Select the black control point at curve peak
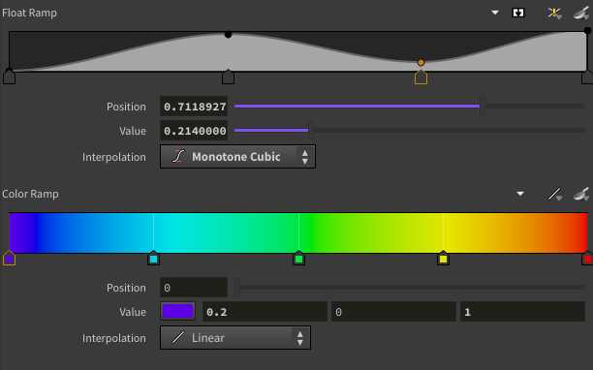Viewport: 593px width, 370px height. tap(228, 35)
